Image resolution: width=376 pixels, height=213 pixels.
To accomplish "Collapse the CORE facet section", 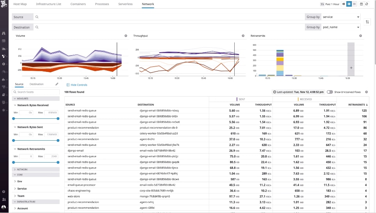I will click(36, 175).
